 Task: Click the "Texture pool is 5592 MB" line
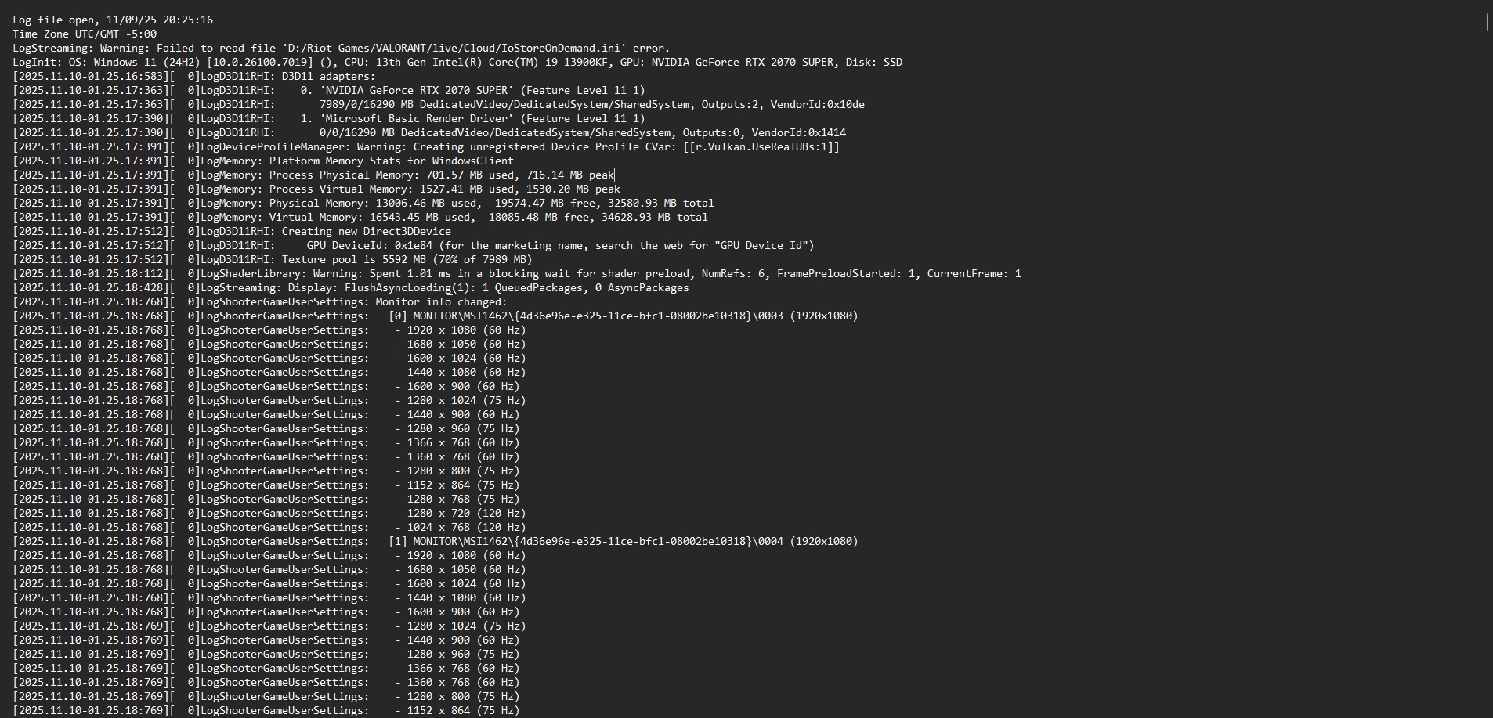tap(273, 259)
